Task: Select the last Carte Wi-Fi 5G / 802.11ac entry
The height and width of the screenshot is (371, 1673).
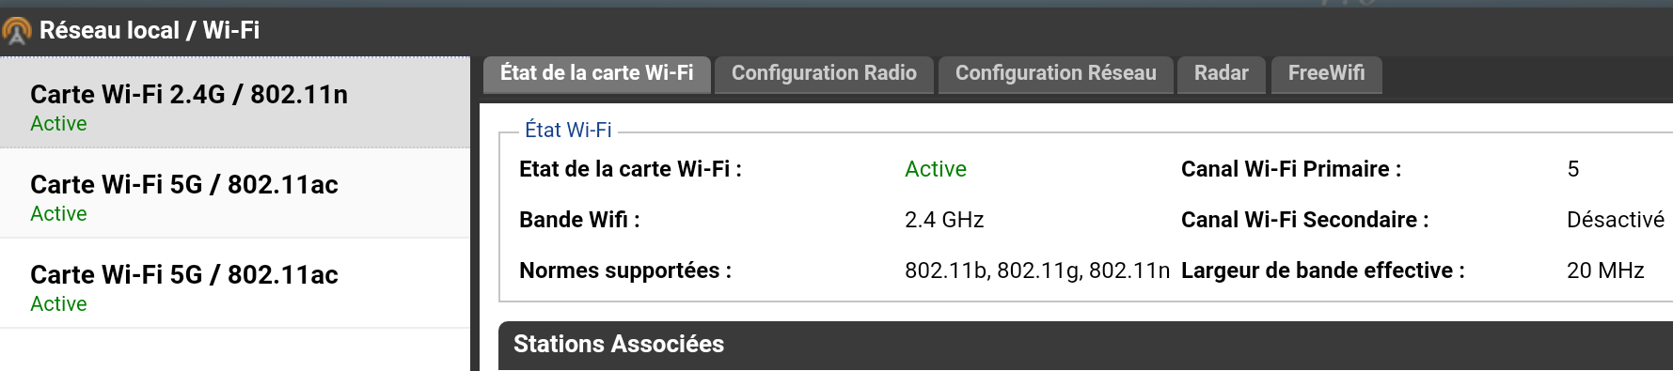Action: tap(235, 283)
